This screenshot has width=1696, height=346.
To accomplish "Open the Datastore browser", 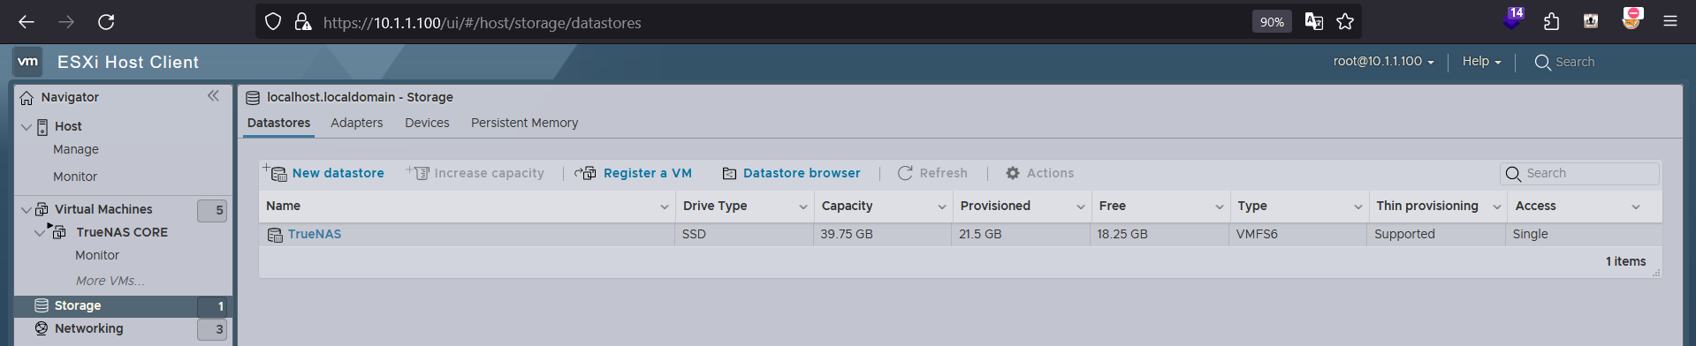I will coord(791,173).
